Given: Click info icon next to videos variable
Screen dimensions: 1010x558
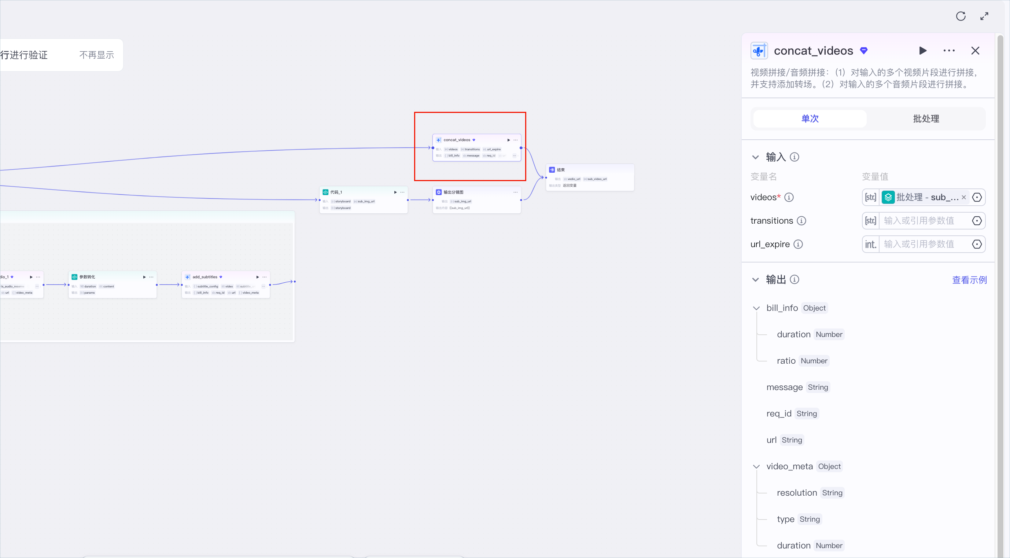Looking at the screenshot, I should (789, 197).
